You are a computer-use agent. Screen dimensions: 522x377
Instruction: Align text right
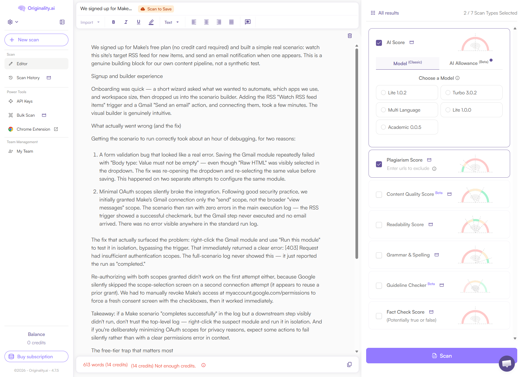(219, 22)
